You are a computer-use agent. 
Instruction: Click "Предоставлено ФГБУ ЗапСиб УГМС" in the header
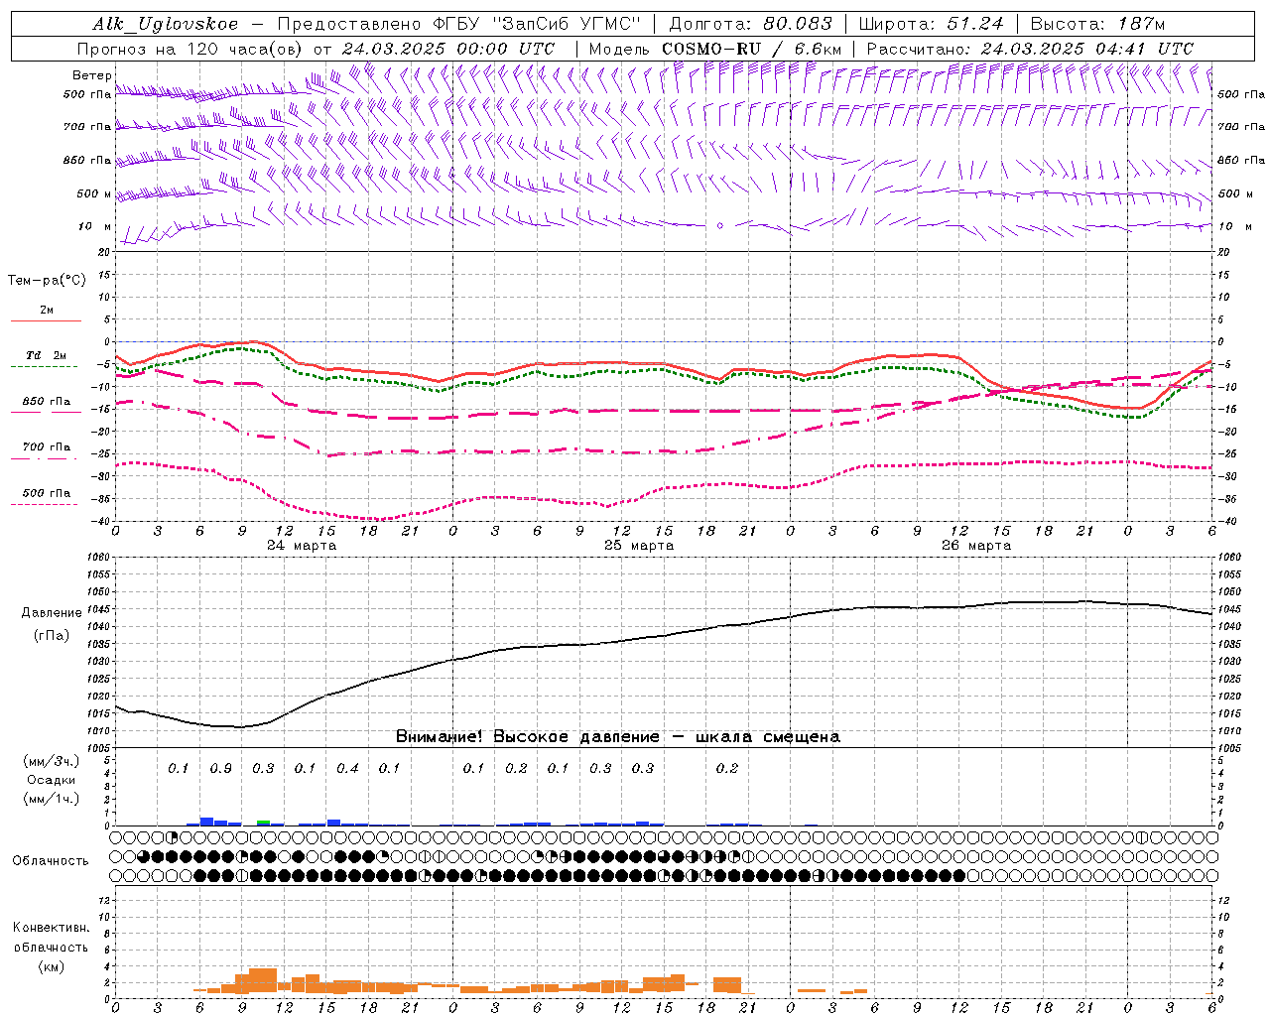pos(459,24)
